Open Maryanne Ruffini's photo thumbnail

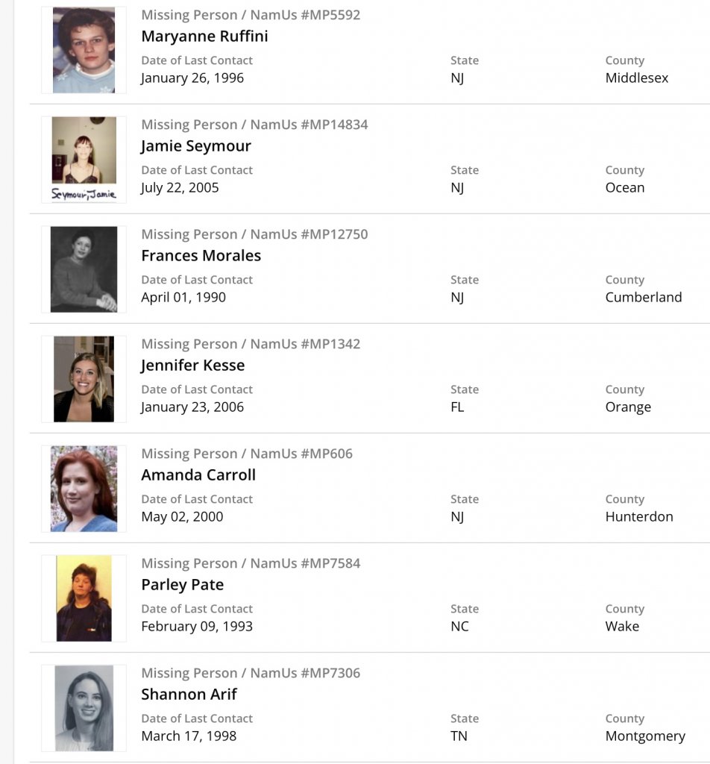[84, 50]
